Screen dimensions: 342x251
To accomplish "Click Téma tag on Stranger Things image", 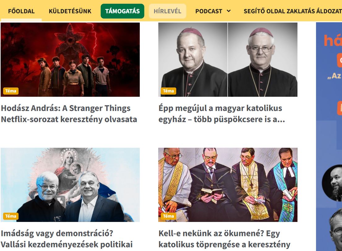I will click(11, 91).
